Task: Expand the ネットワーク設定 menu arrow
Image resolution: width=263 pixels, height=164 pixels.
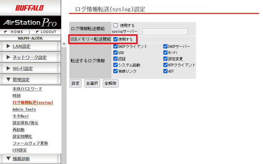Action: (x=8, y=57)
